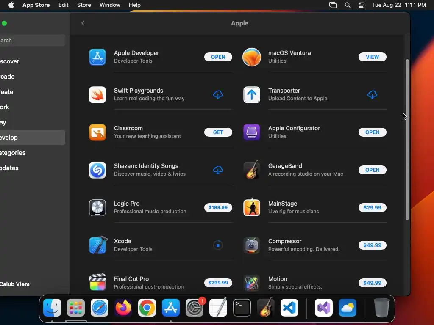Launch Visual Studio Code from the Dock

(289, 308)
